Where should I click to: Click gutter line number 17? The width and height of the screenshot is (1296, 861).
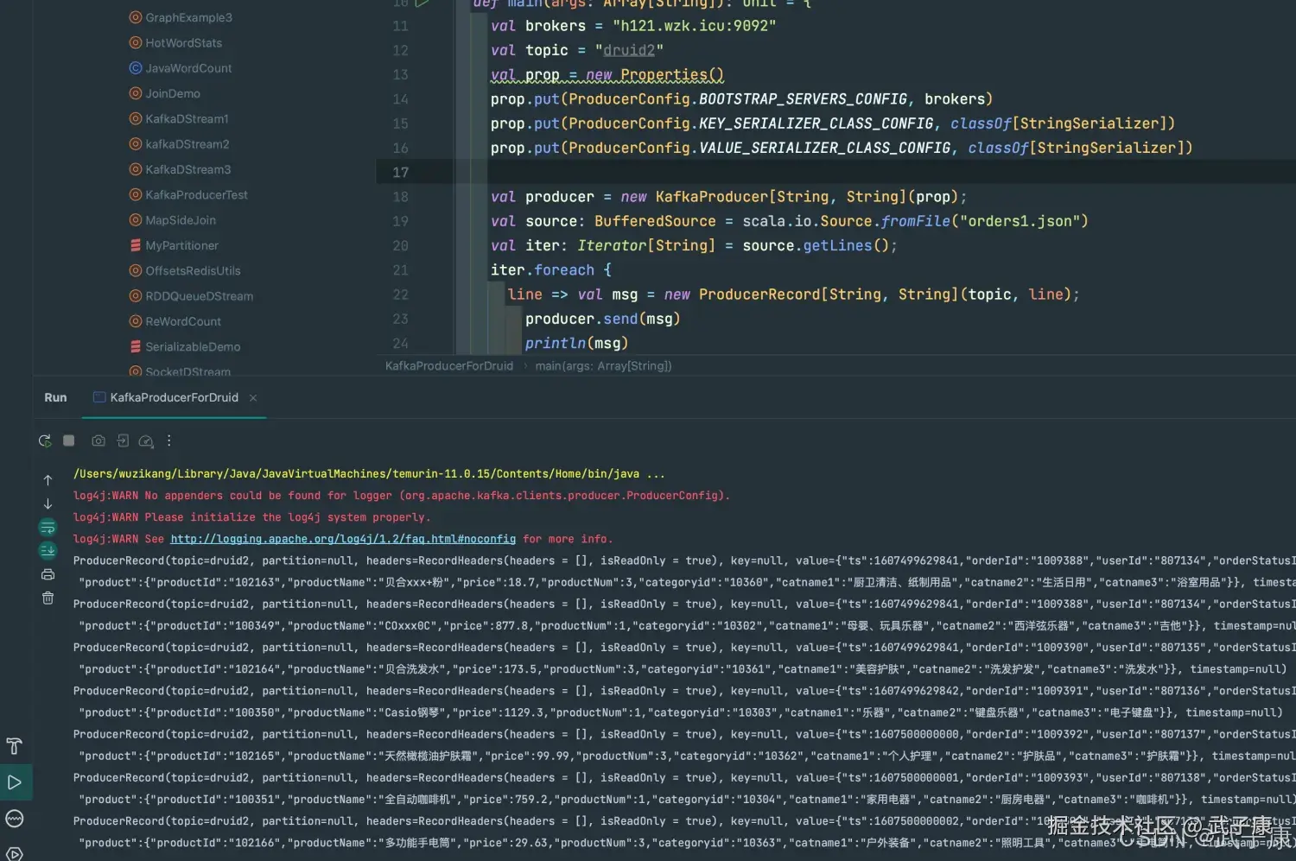coord(401,173)
